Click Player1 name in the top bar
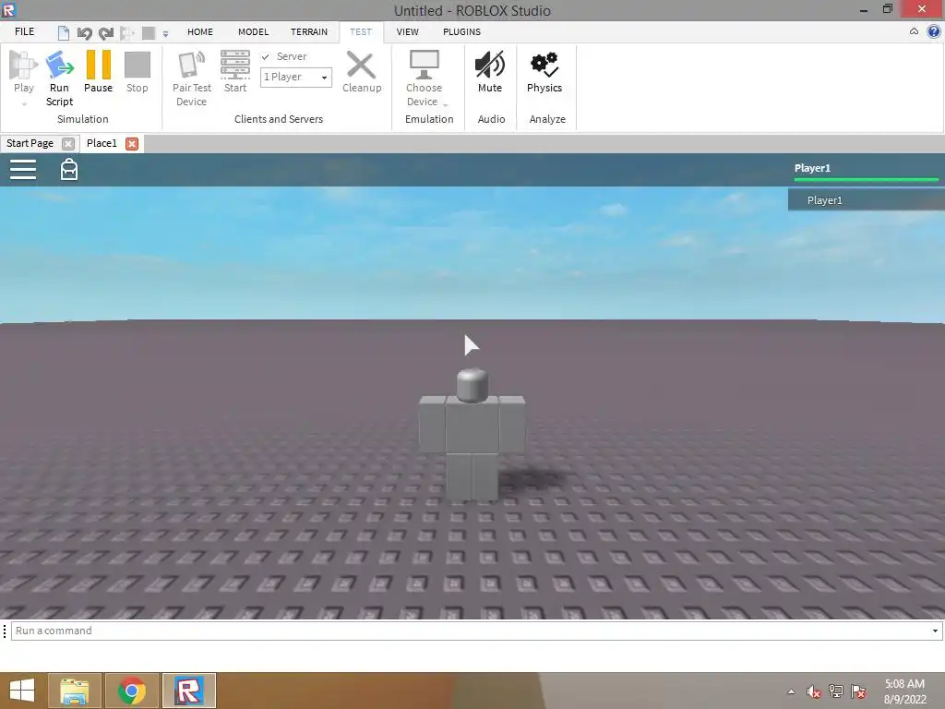945x709 pixels. click(x=812, y=168)
